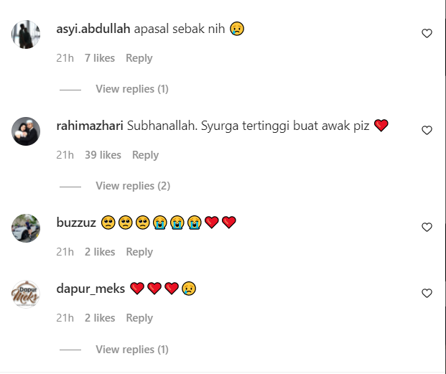Open the rahimazhari username link
446x374 pixels.
pos(90,126)
